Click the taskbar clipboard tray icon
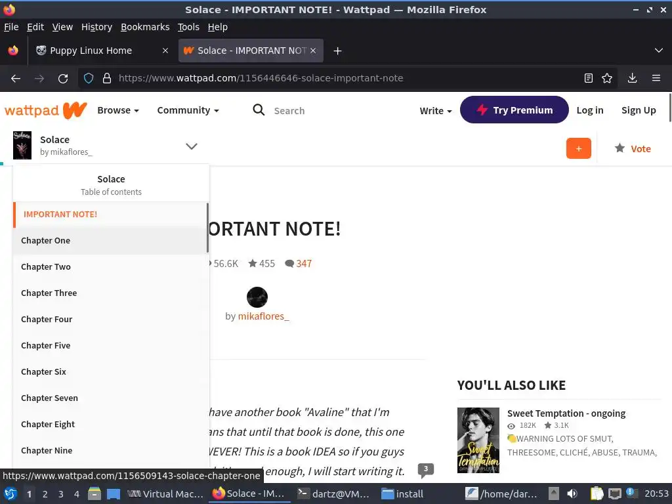672x504 pixels. click(596, 493)
